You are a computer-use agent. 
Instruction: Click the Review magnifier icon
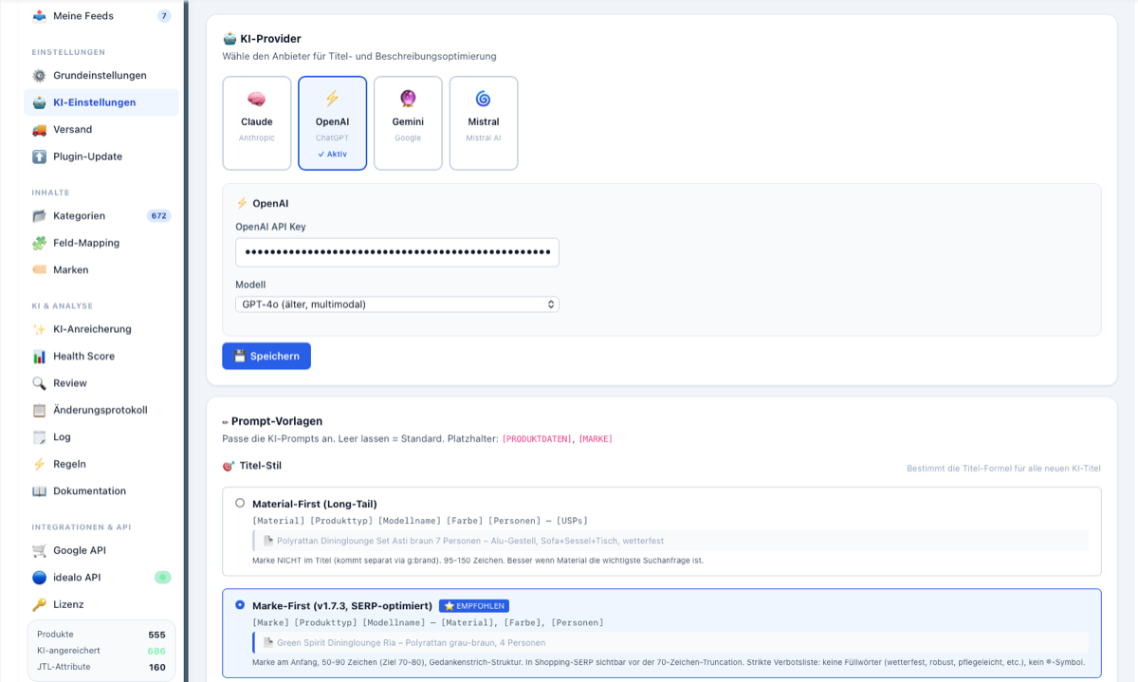pos(39,383)
